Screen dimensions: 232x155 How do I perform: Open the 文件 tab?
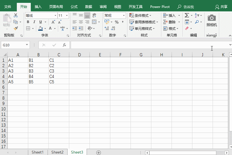click(x=8, y=7)
